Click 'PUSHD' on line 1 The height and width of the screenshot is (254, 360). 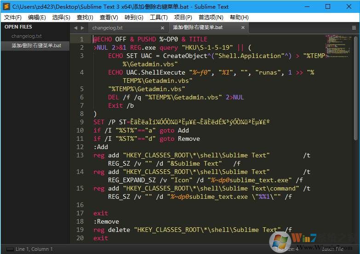(x=147, y=39)
